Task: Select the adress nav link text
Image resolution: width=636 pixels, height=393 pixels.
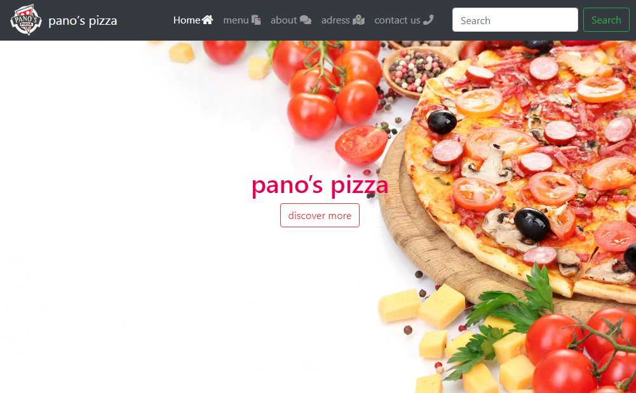Action: [x=335, y=20]
